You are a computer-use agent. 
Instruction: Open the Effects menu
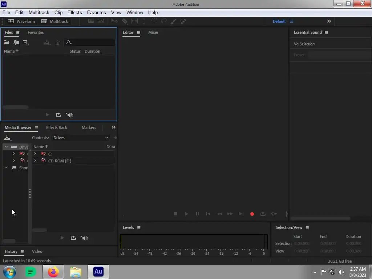(x=75, y=13)
